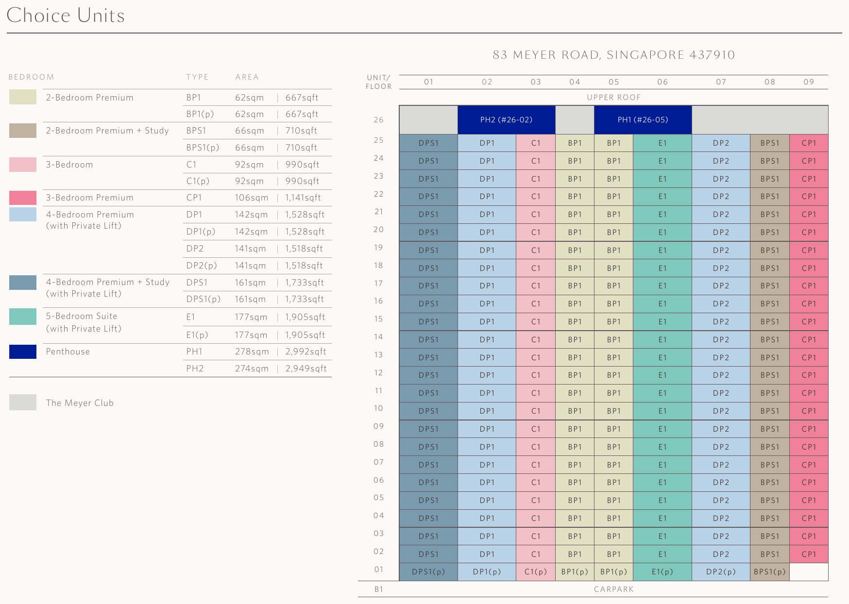Click the 83 Meyer Road address title
Image resolution: width=849 pixels, height=604 pixels.
pos(613,55)
